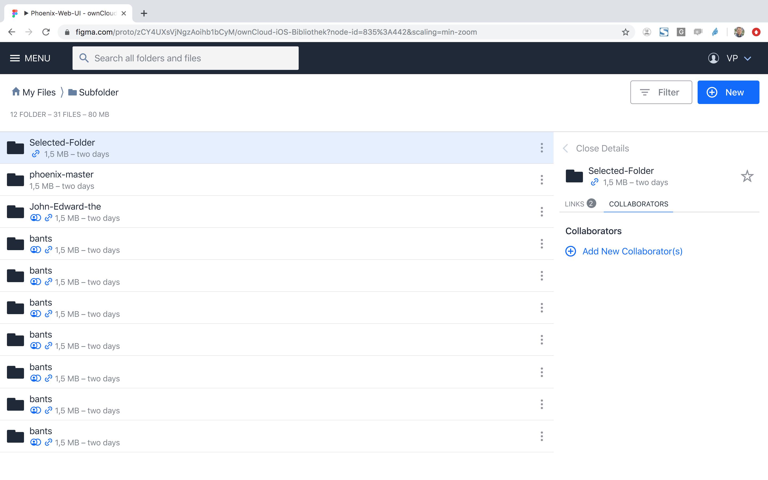Click the link icon in details panel header
The width and height of the screenshot is (768, 480).
click(594, 182)
